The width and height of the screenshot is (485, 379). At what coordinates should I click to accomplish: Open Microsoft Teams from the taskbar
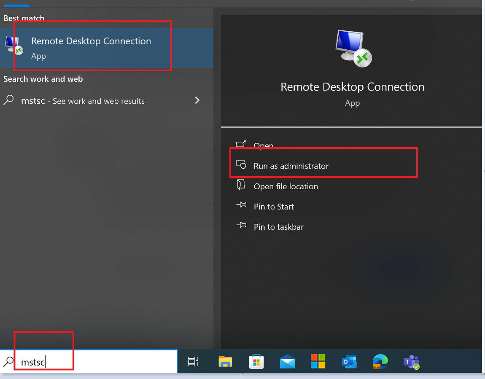coord(411,362)
